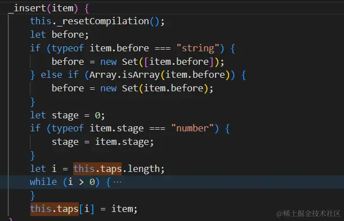Click the _insert method name
The image size is (344, 221).
[x=28, y=8]
